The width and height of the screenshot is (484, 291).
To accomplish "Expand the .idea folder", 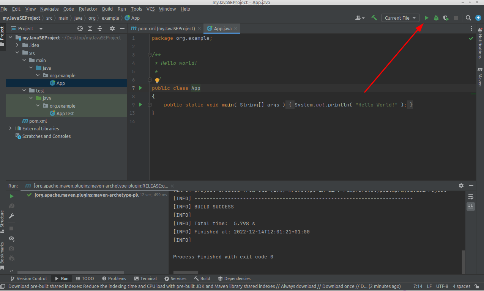I will click(17, 45).
